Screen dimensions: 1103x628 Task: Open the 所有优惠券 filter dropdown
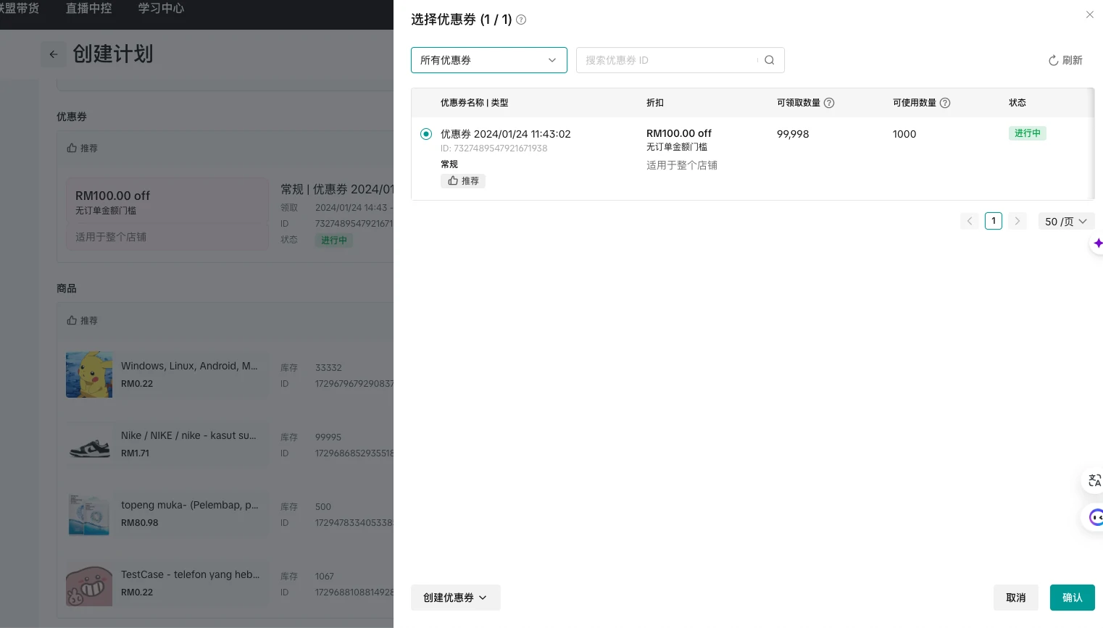coord(489,60)
